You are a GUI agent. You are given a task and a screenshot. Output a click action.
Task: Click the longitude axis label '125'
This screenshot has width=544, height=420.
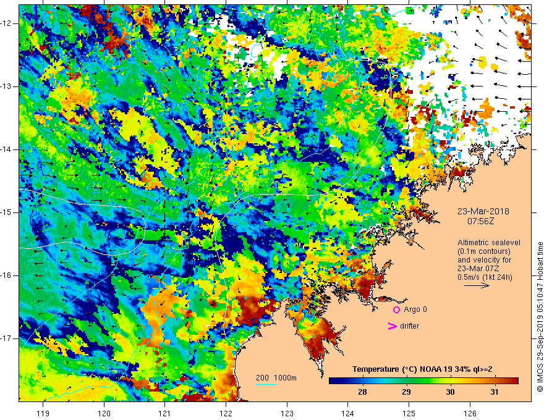(409, 413)
